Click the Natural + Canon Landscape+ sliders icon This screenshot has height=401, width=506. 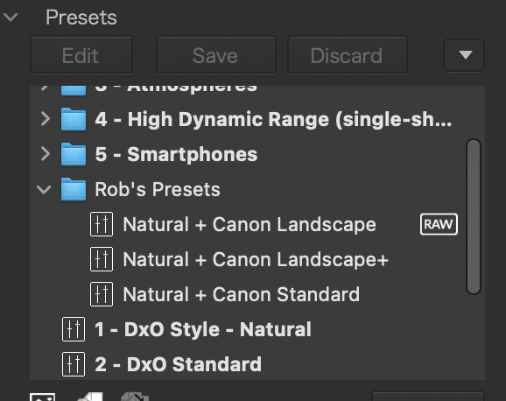[102, 259]
